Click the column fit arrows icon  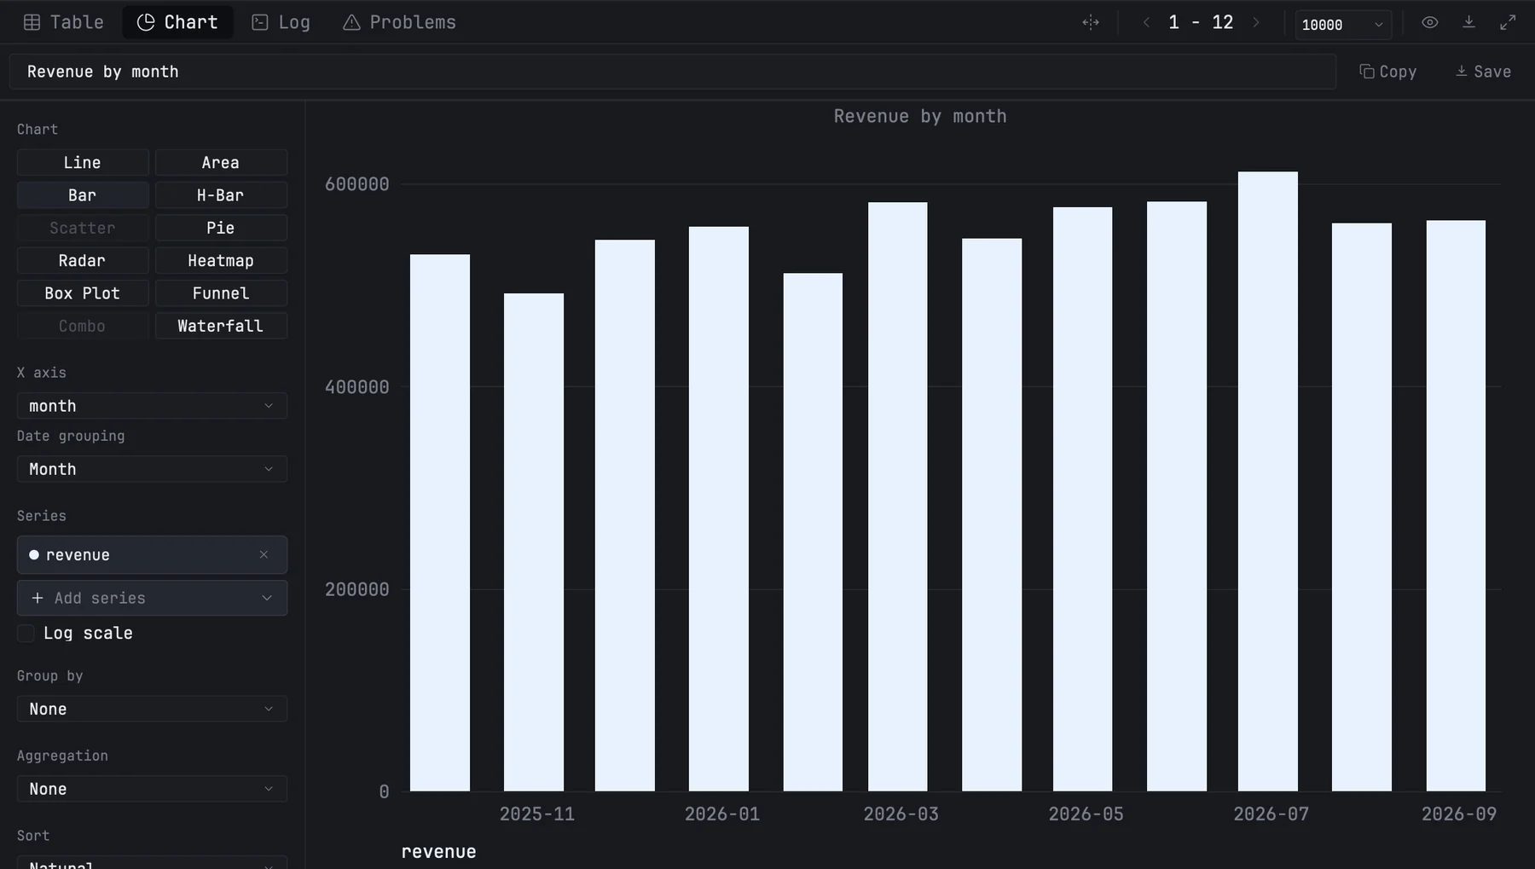1090,22
